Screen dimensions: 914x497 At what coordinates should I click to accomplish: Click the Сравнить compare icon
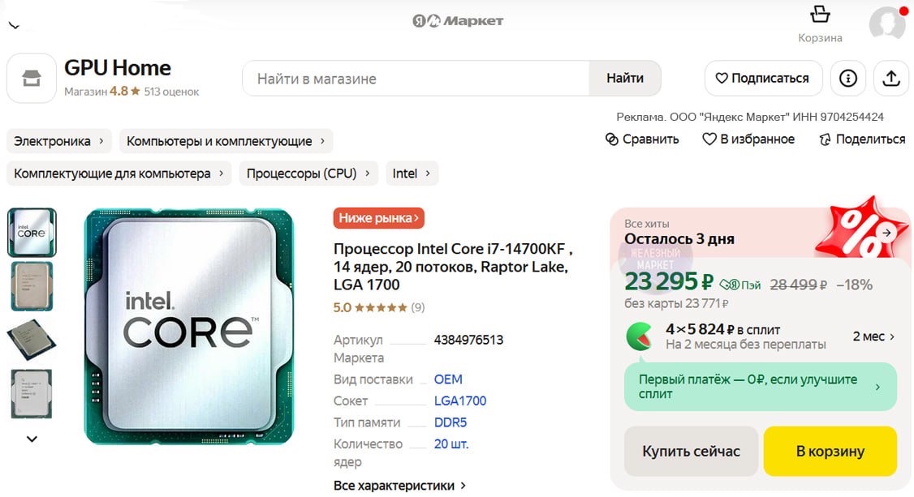612,139
